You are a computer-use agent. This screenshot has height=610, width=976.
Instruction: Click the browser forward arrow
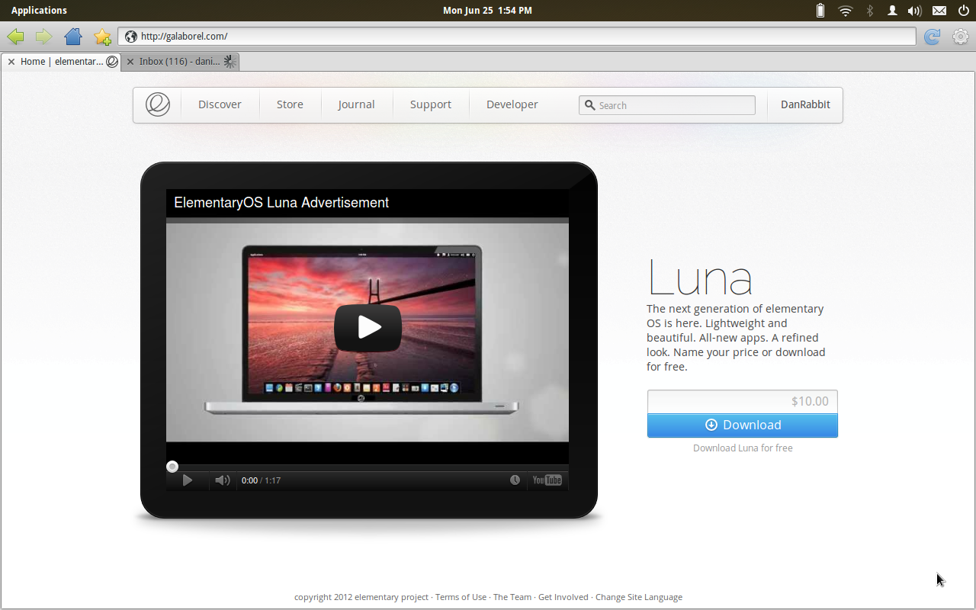pyautogui.click(x=43, y=37)
